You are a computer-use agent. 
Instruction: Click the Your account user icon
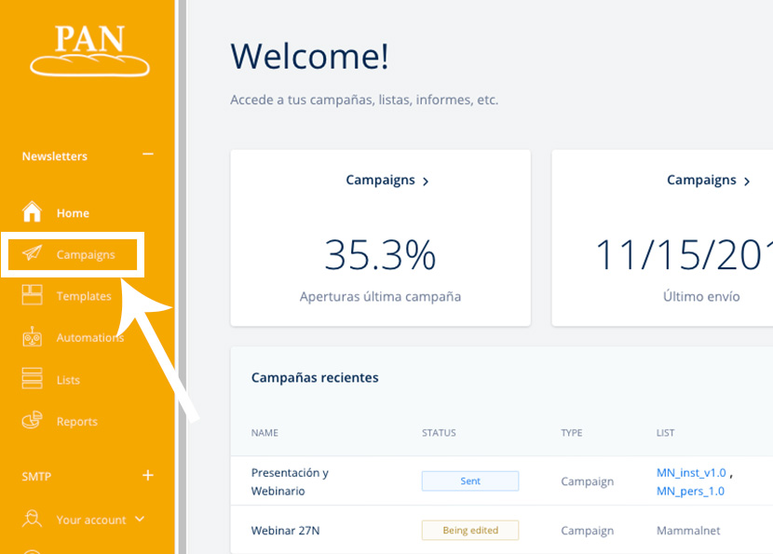pyautogui.click(x=33, y=520)
